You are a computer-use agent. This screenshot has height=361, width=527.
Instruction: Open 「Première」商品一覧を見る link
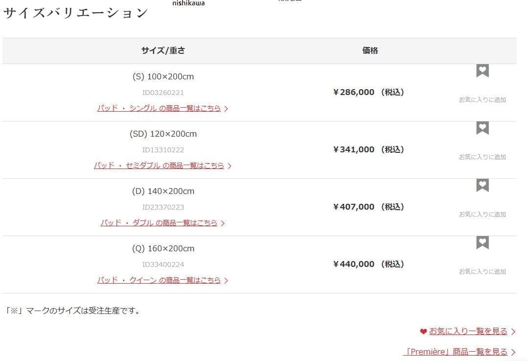455,352
